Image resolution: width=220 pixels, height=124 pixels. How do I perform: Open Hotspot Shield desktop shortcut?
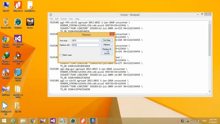[18, 75]
